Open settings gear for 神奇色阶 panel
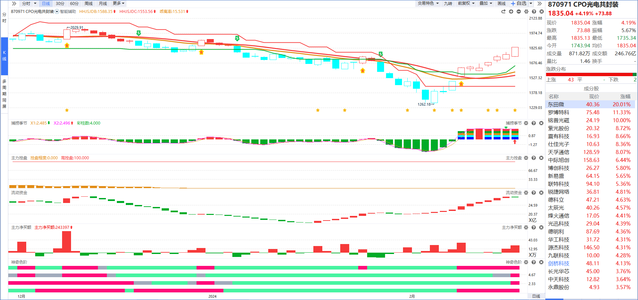The image size is (638, 300). (x=526, y=262)
